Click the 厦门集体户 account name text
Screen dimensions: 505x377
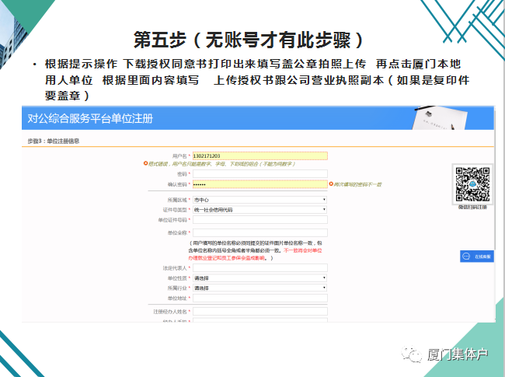[x=457, y=355]
